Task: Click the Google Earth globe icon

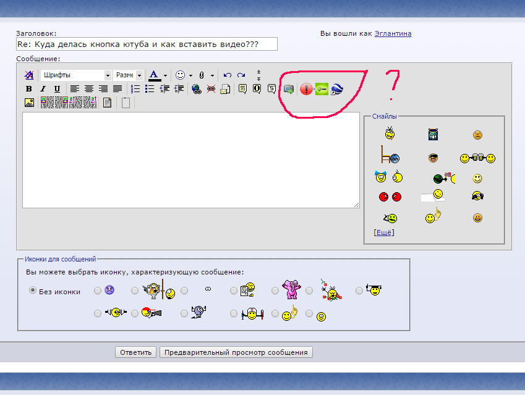Action: tap(336, 89)
